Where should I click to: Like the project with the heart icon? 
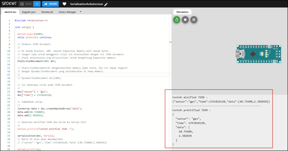[64, 4]
